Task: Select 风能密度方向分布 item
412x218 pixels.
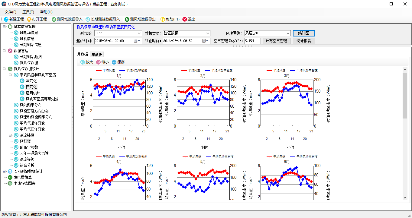Action: point(34,111)
